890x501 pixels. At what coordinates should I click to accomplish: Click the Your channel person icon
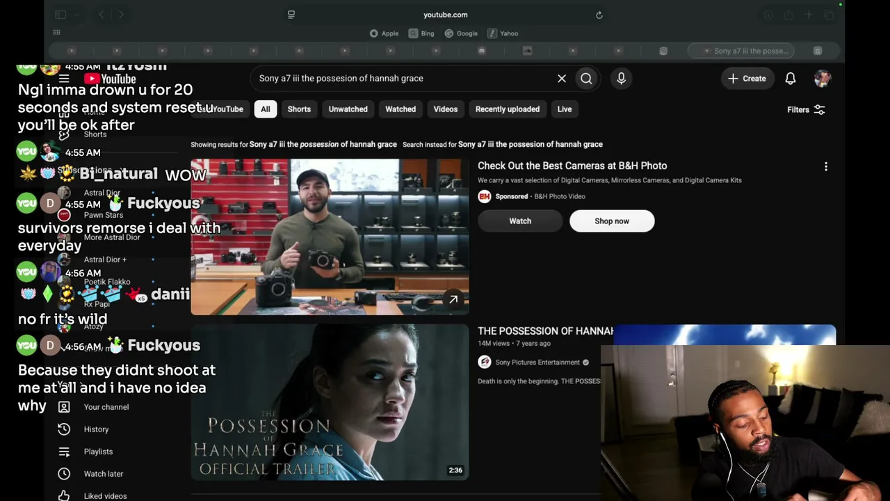pyautogui.click(x=64, y=407)
